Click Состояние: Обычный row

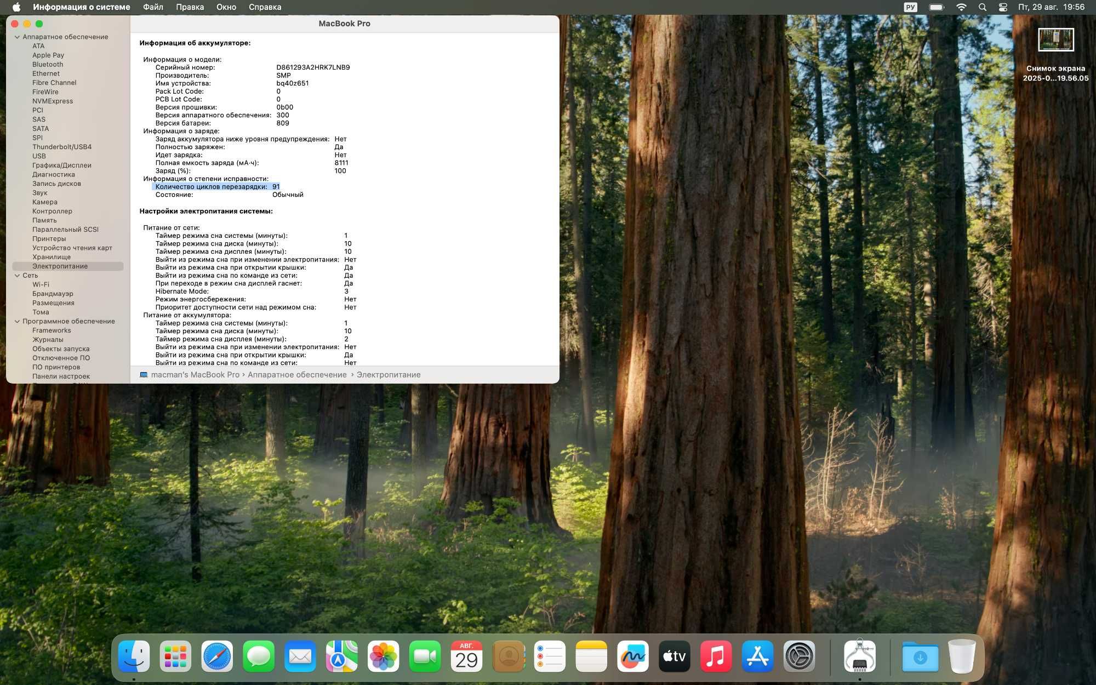point(229,195)
